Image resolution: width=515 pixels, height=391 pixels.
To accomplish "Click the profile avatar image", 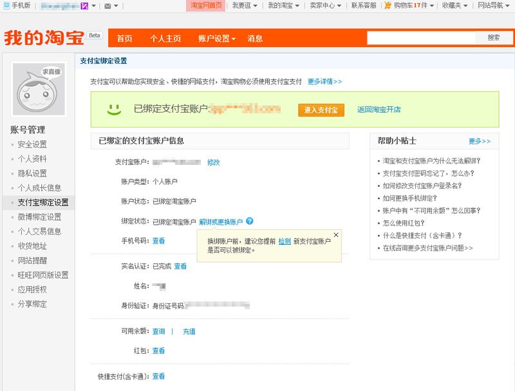I will coord(39,89).
